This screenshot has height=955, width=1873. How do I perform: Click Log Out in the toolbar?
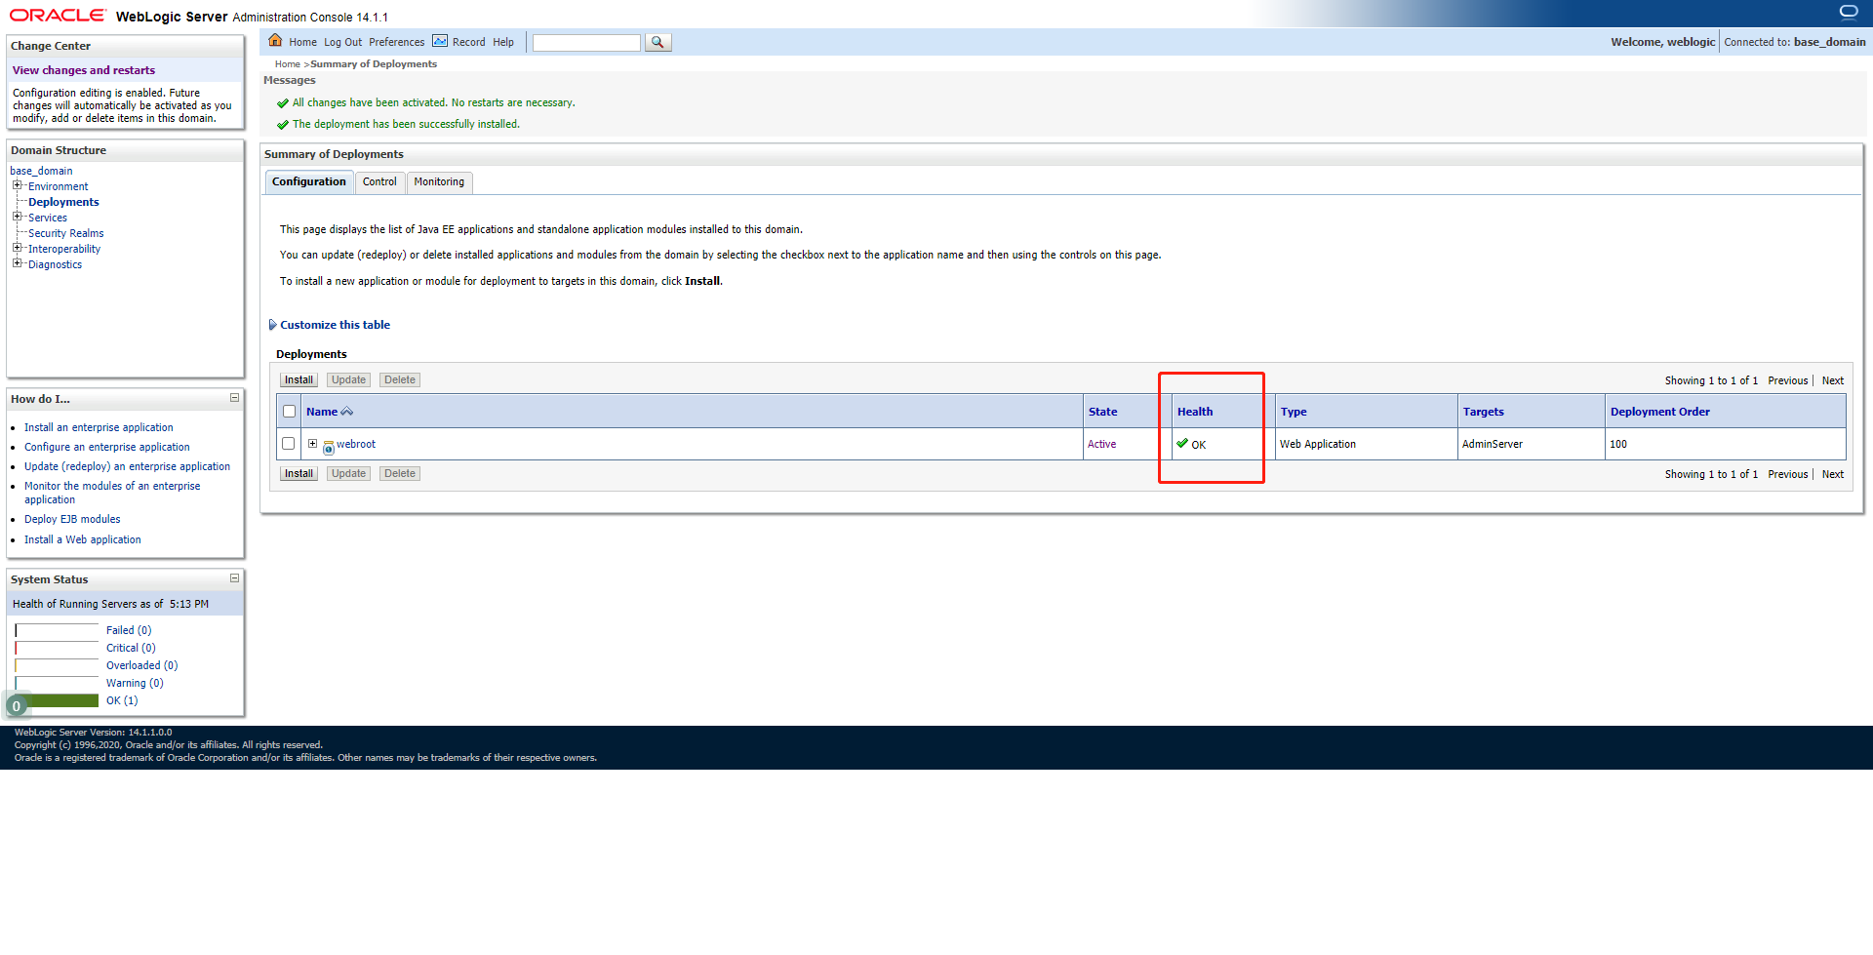(342, 42)
